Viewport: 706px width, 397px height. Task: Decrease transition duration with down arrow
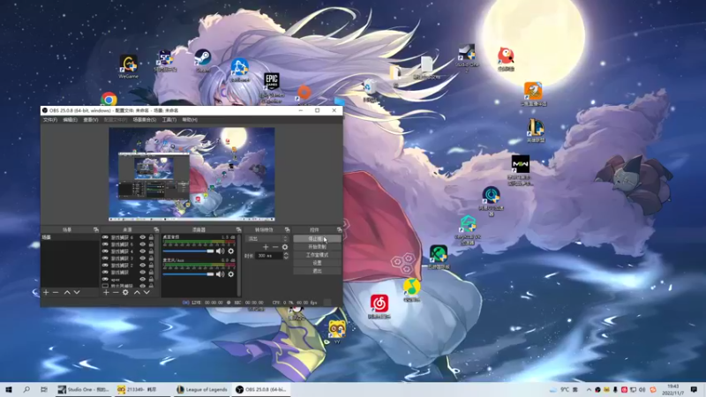(285, 258)
